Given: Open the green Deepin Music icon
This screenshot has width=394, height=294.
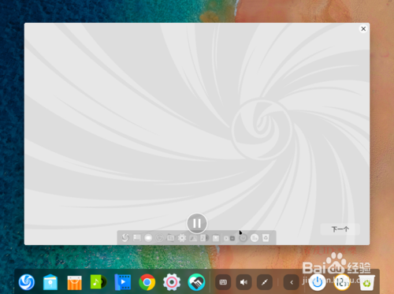Looking at the screenshot, I should [98, 282].
